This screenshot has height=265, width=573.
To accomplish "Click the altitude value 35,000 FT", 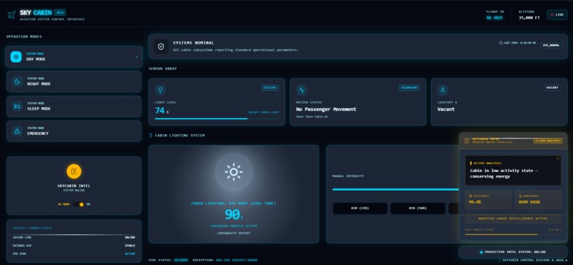I will pos(528,18).
